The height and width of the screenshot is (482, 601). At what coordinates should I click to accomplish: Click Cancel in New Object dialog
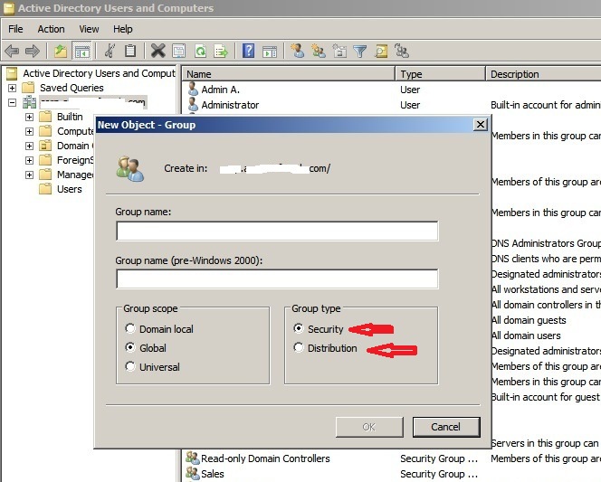(x=446, y=427)
